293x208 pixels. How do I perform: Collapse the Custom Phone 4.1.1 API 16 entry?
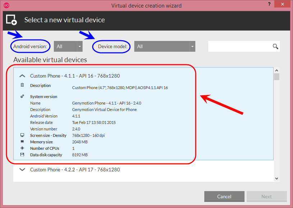[22, 76]
